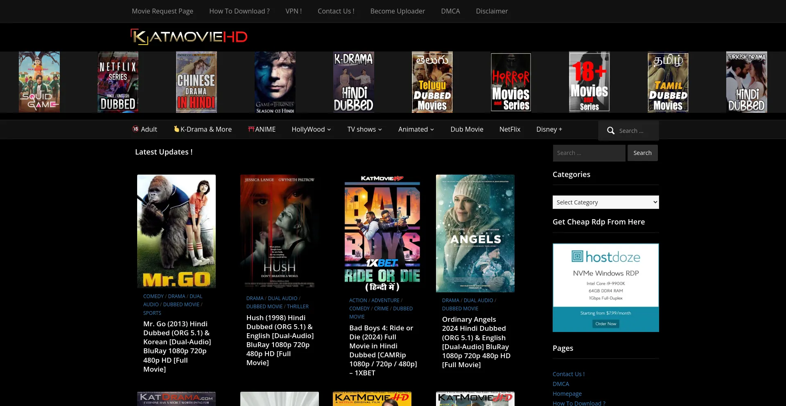Open the Select Category dropdown
Viewport: 786px width, 406px height.
[606, 202]
